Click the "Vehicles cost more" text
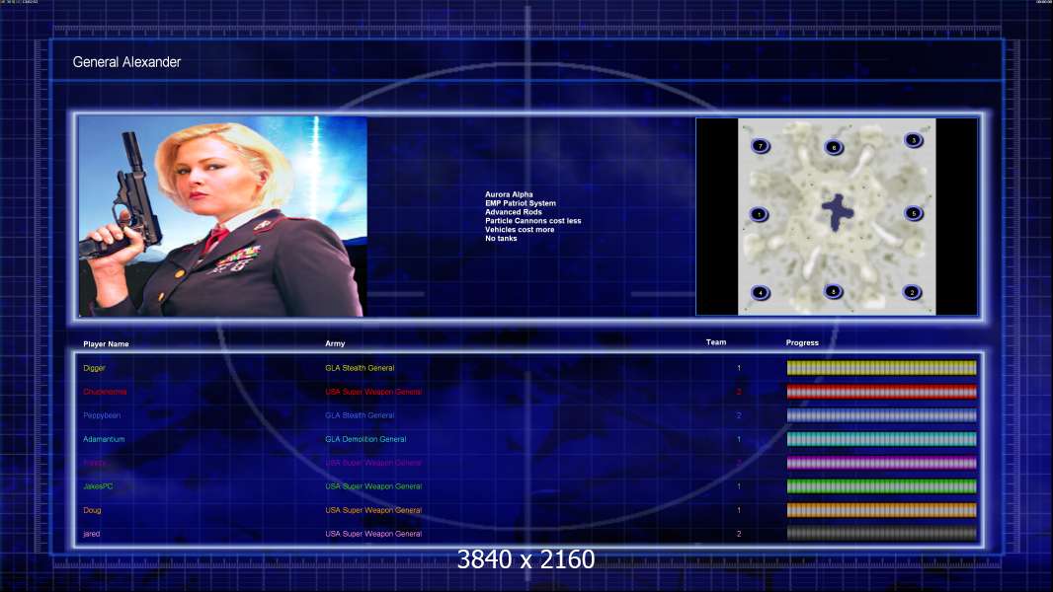 pos(520,229)
